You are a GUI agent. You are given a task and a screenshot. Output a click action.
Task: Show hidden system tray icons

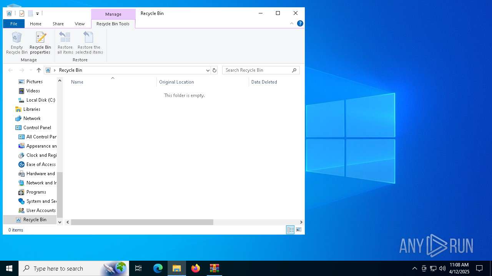point(414,268)
